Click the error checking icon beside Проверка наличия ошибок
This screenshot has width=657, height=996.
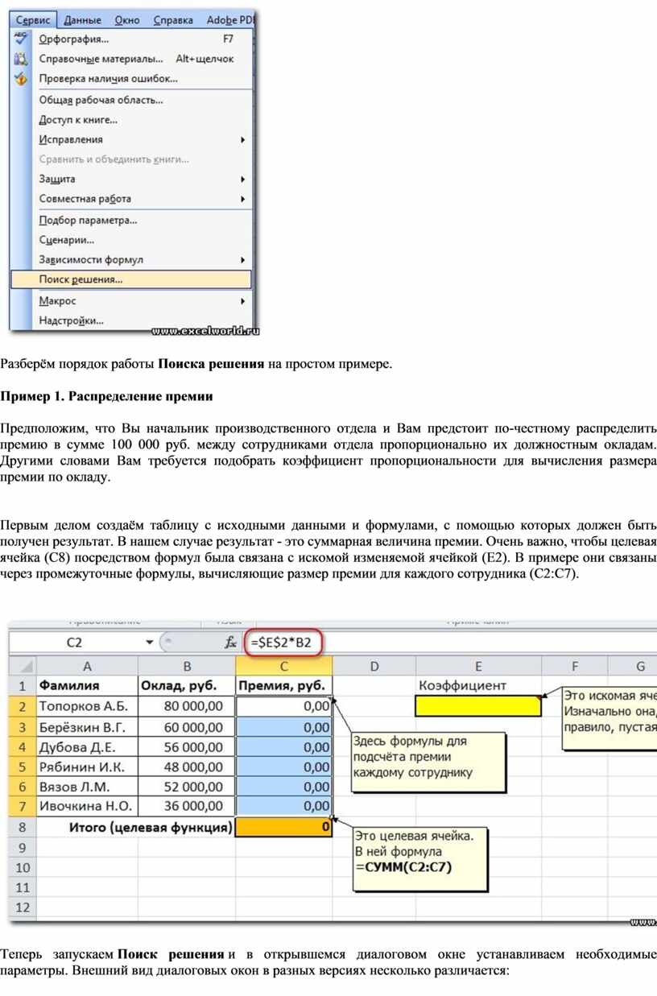click(x=21, y=79)
